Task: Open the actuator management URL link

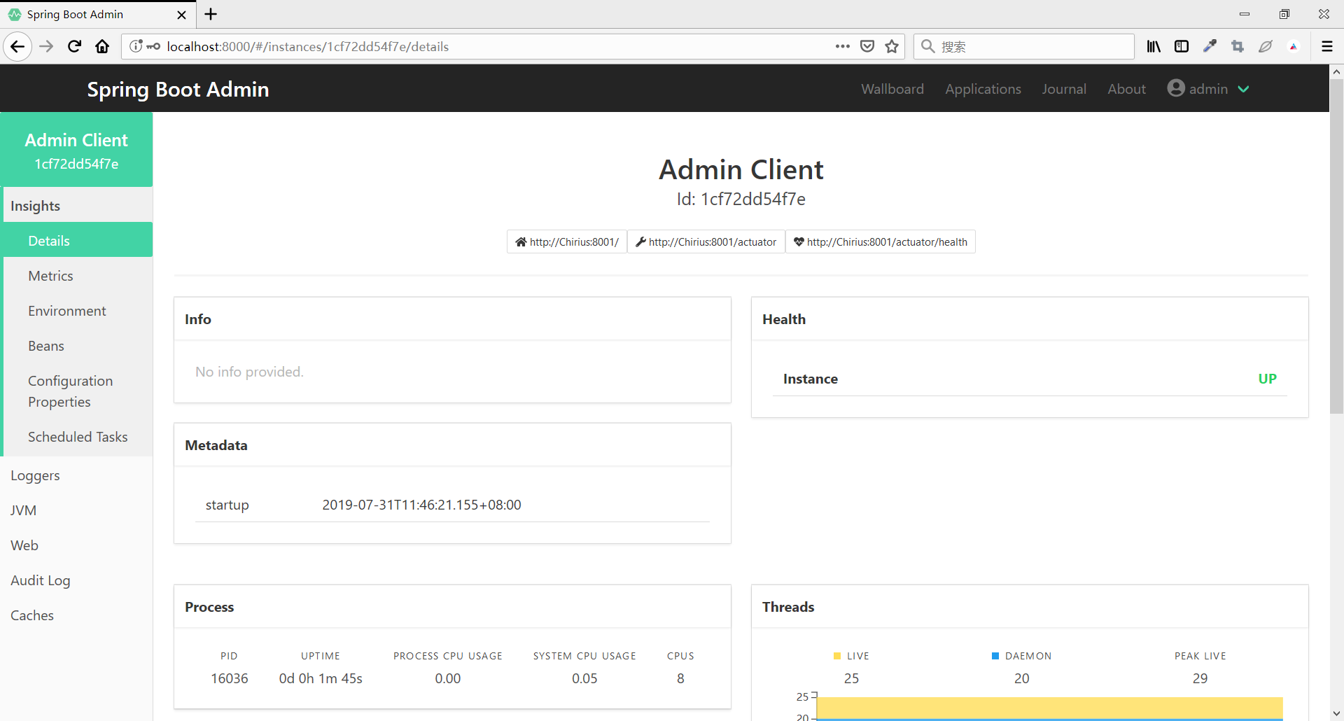Action: tap(706, 241)
